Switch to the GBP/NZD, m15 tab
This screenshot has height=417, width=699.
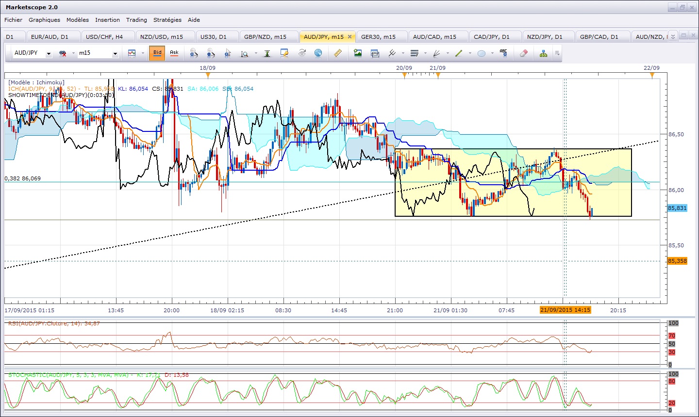pyautogui.click(x=265, y=37)
